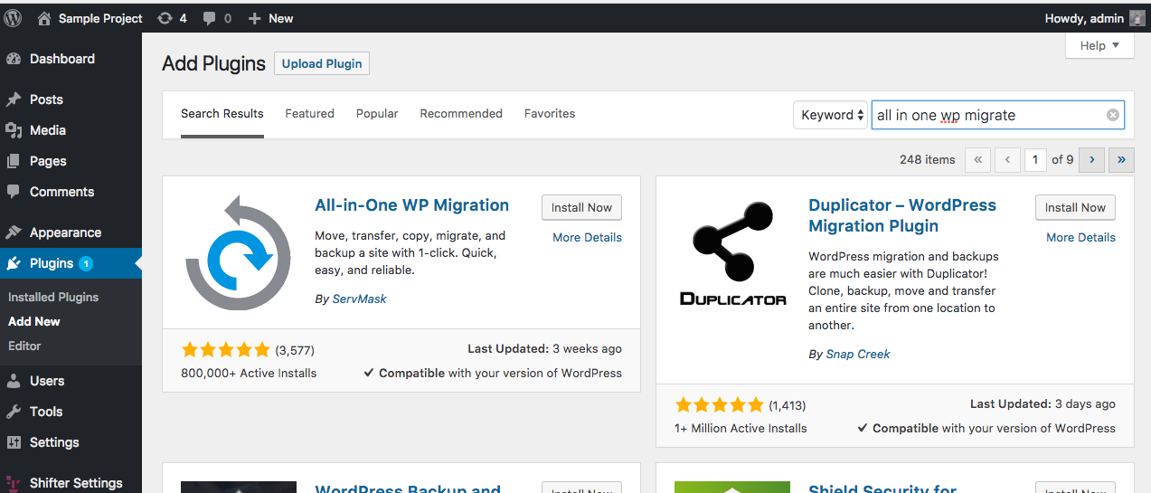
Task: Click the Posts pushpin icon
Action: point(14,100)
